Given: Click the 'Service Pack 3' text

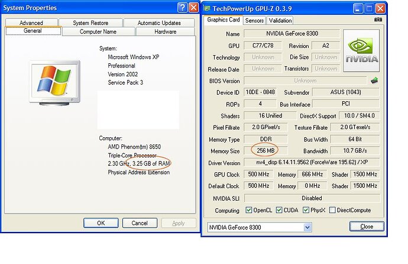Looking at the screenshot, I should 125,82.
